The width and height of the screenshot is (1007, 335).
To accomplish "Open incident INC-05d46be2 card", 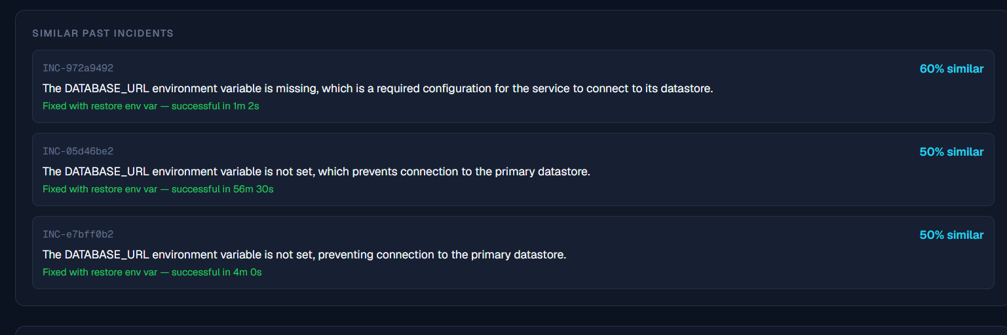I will (x=513, y=169).
